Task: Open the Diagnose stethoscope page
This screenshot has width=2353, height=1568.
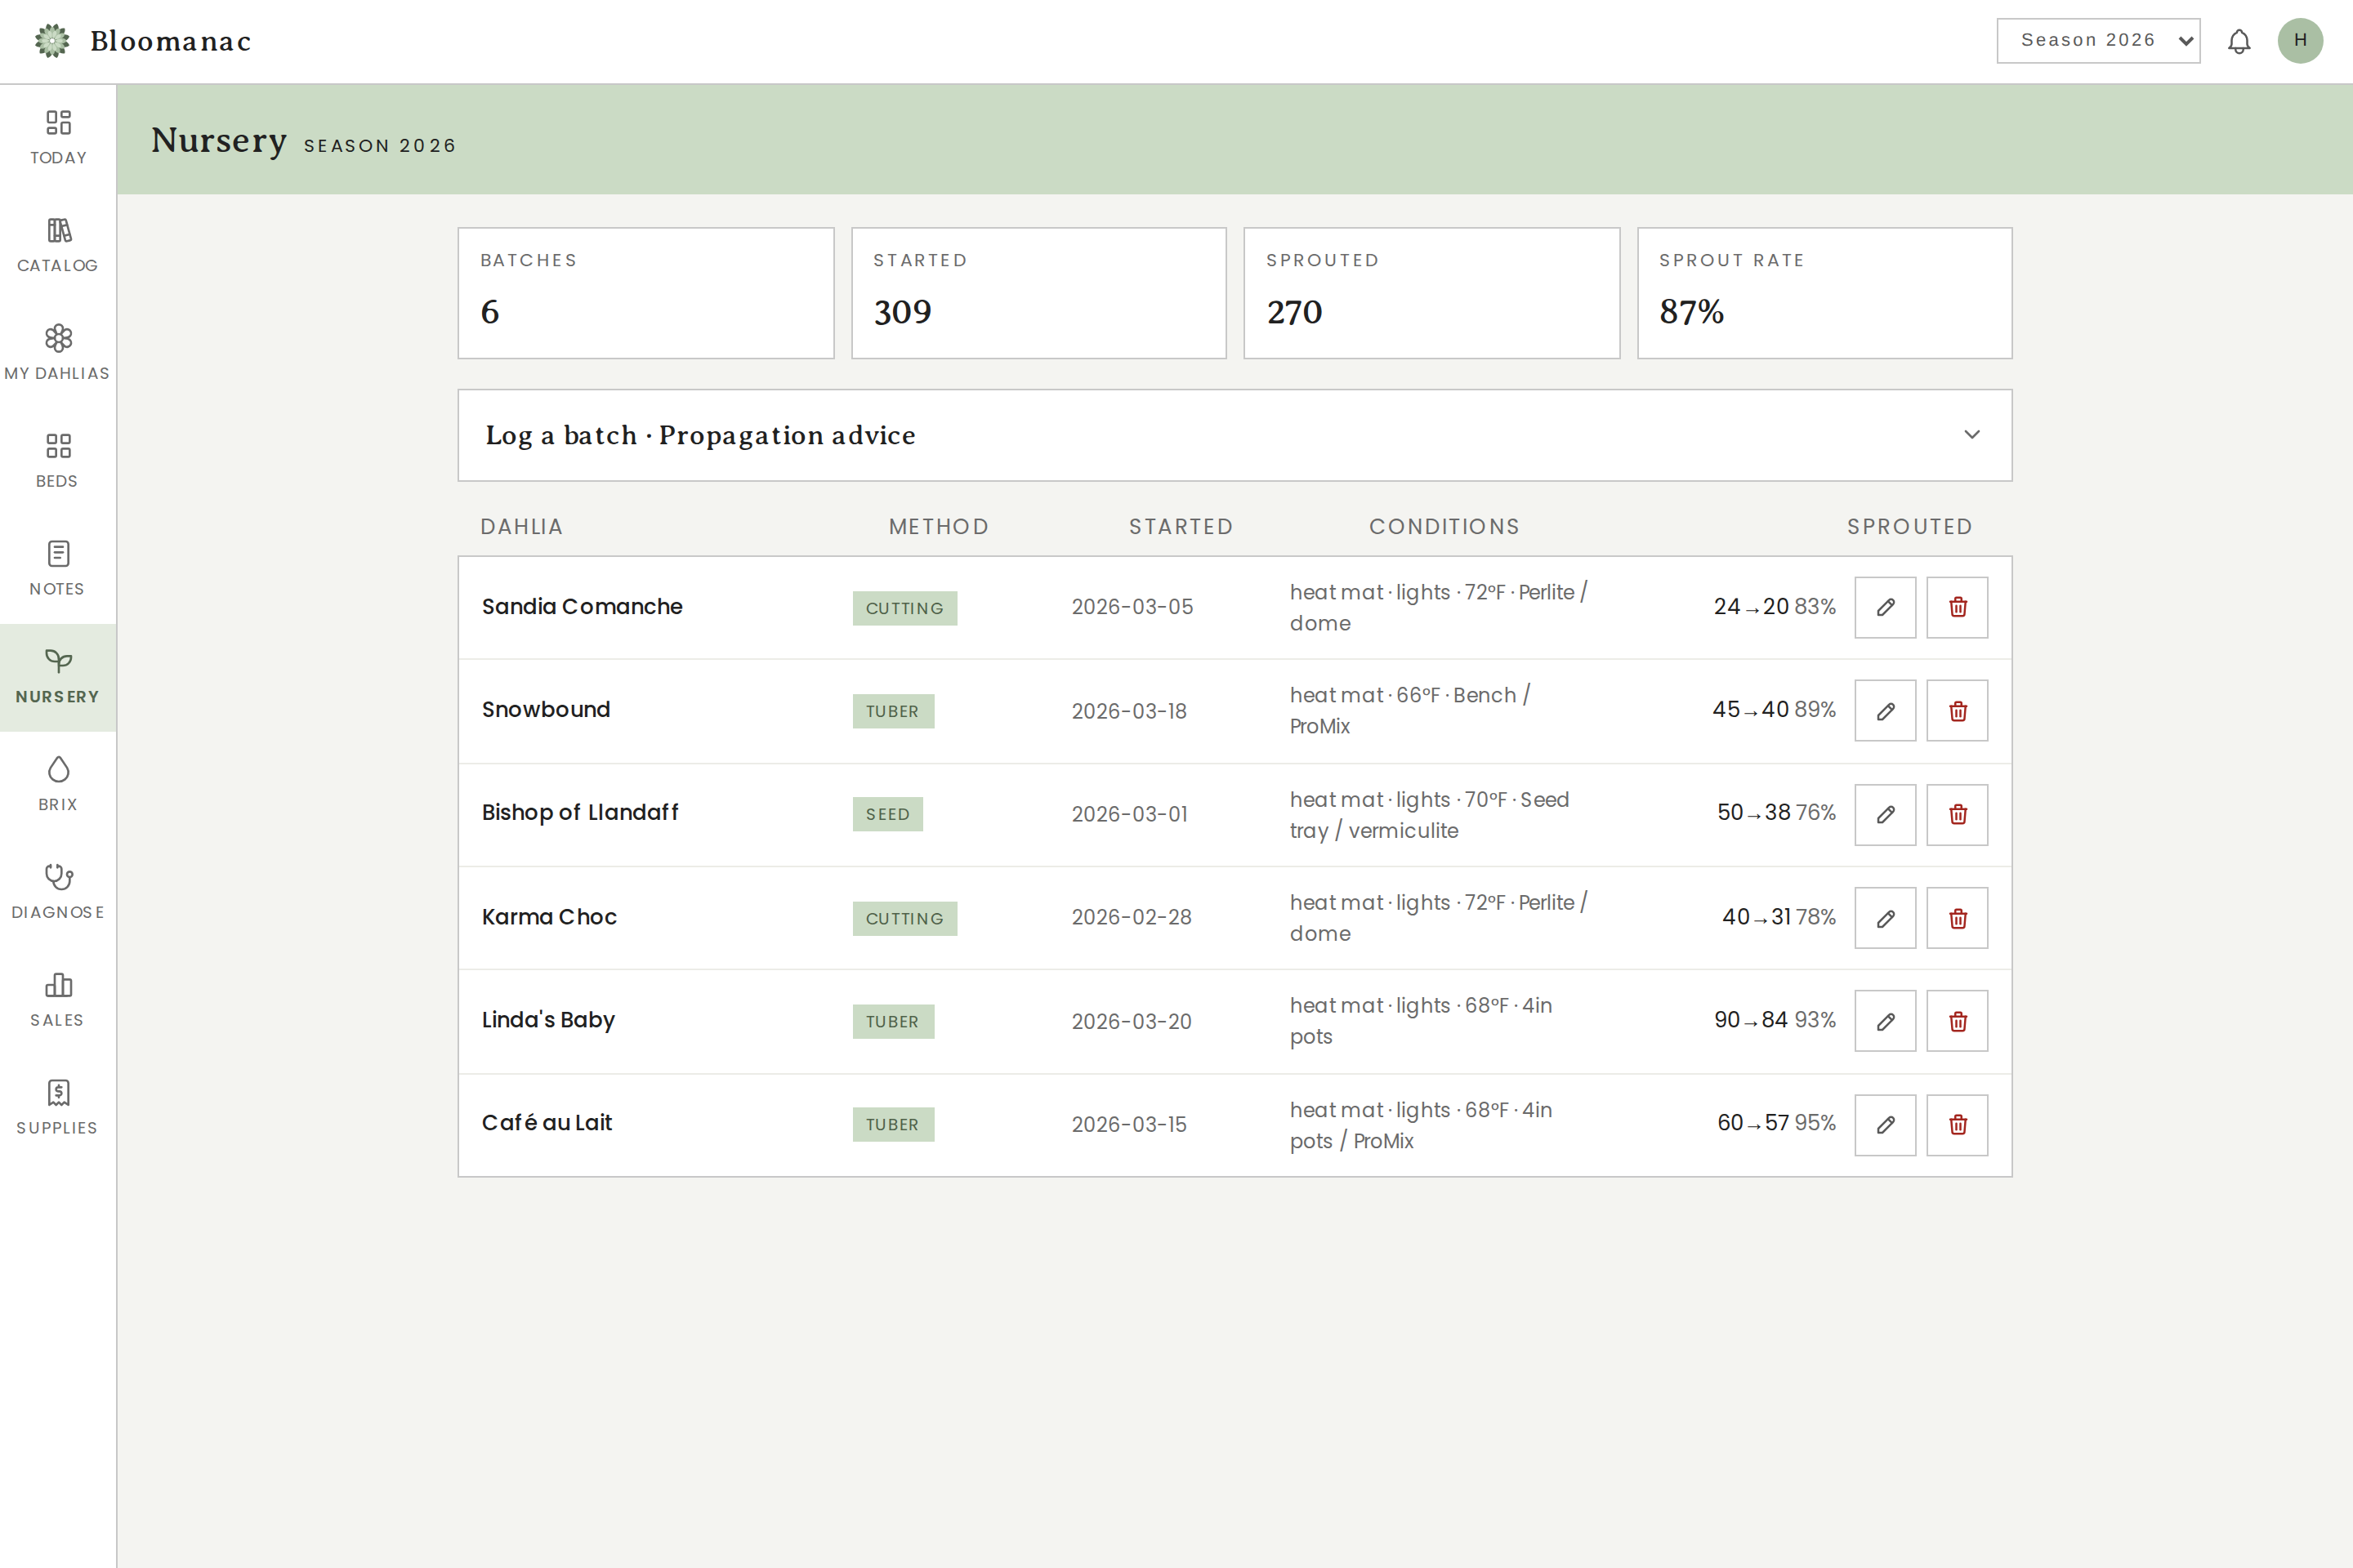Action: 58,893
